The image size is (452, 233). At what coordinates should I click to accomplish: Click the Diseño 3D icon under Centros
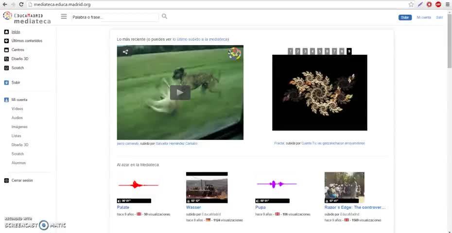pyautogui.click(x=6, y=59)
